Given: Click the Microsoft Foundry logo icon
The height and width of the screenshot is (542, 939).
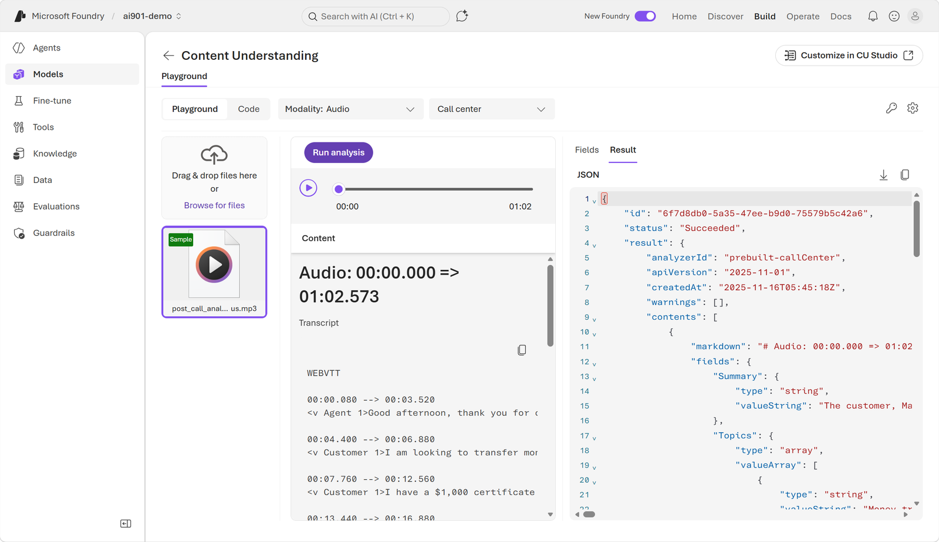Looking at the screenshot, I should [x=20, y=16].
